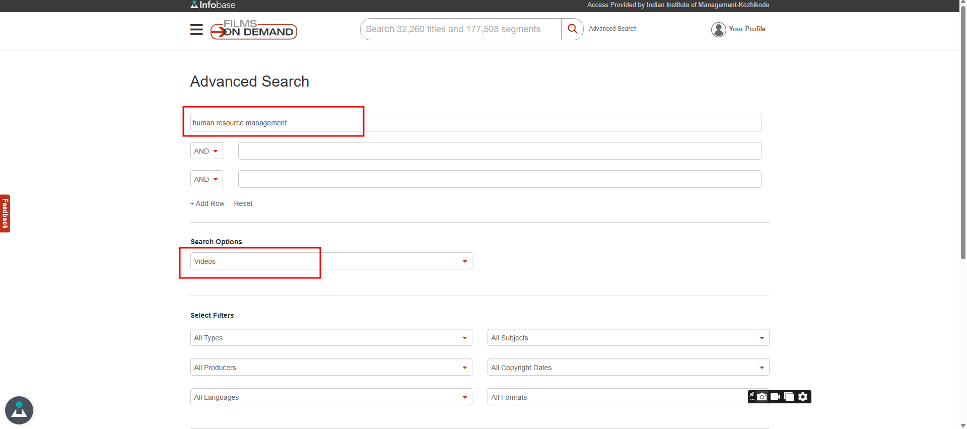Select the All Copyright Dates dropdown
Viewport: 967px width, 429px height.
628,368
